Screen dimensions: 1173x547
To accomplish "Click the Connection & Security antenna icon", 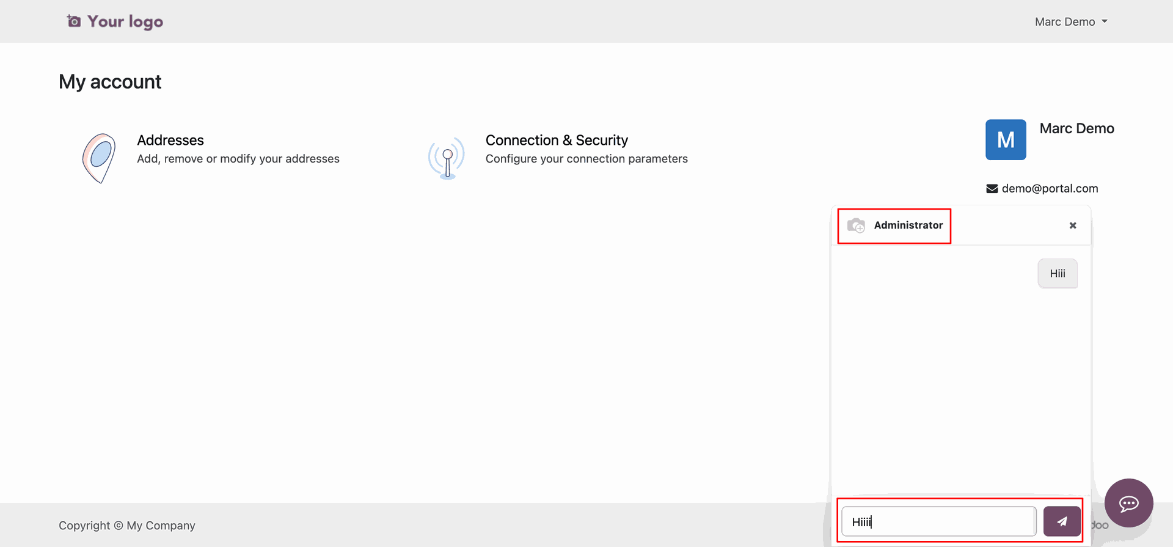I will click(447, 158).
